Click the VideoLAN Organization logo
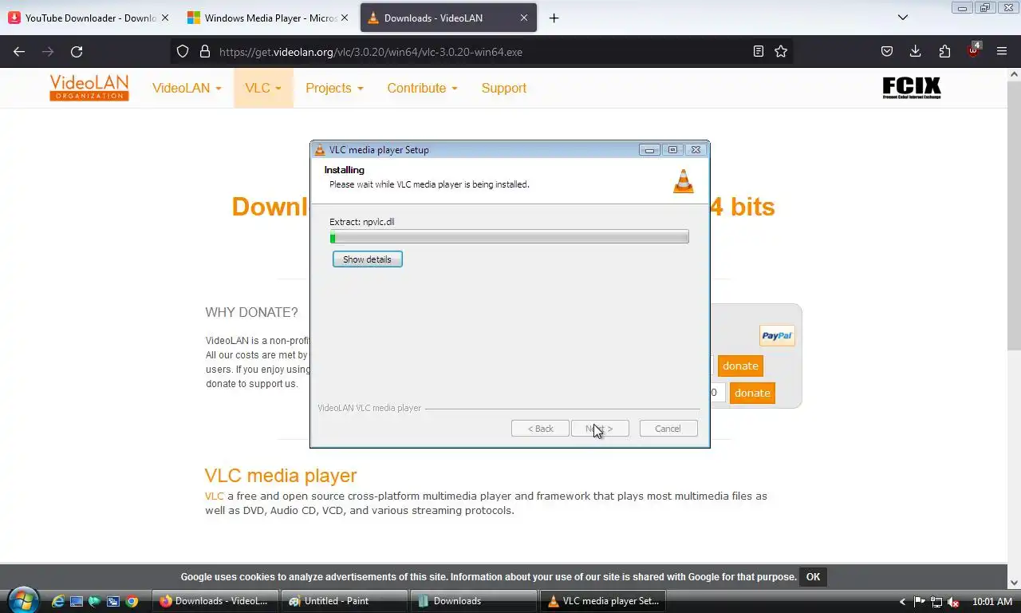 [89, 88]
